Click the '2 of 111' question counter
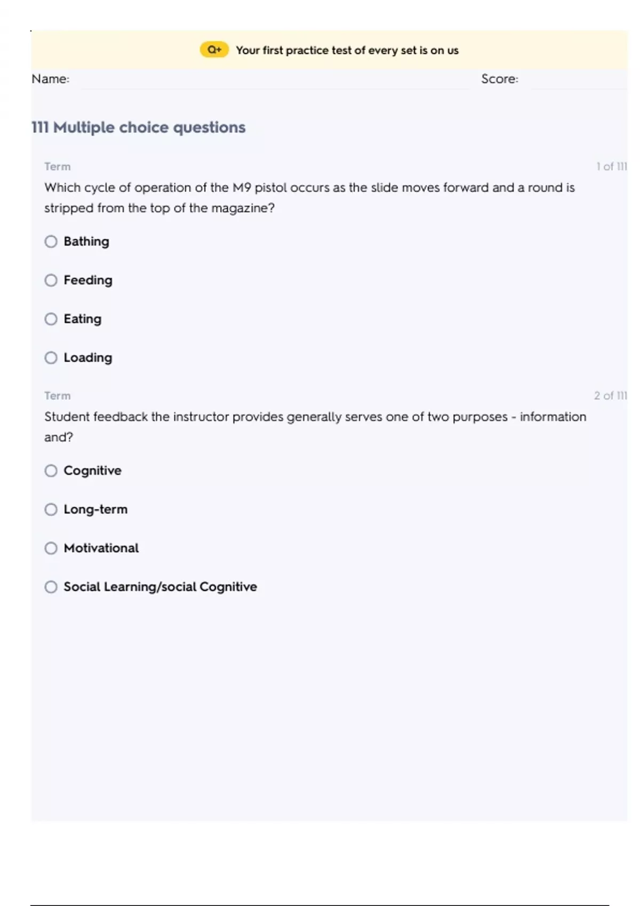640x906 pixels. point(610,395)
